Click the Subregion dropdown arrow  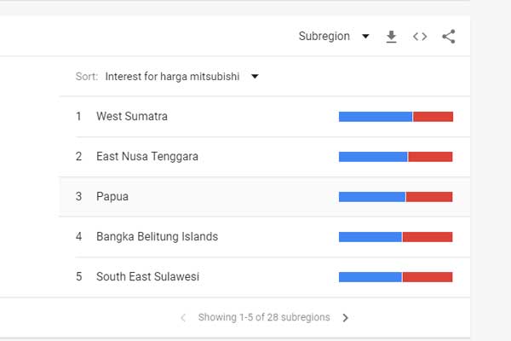tap(365, 36)
